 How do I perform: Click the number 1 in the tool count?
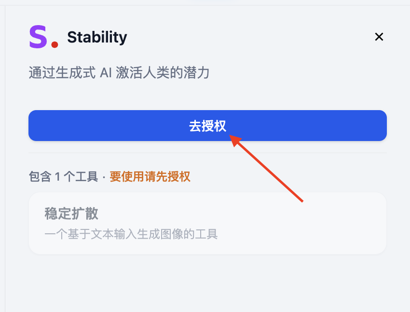[x=57, y=176]
